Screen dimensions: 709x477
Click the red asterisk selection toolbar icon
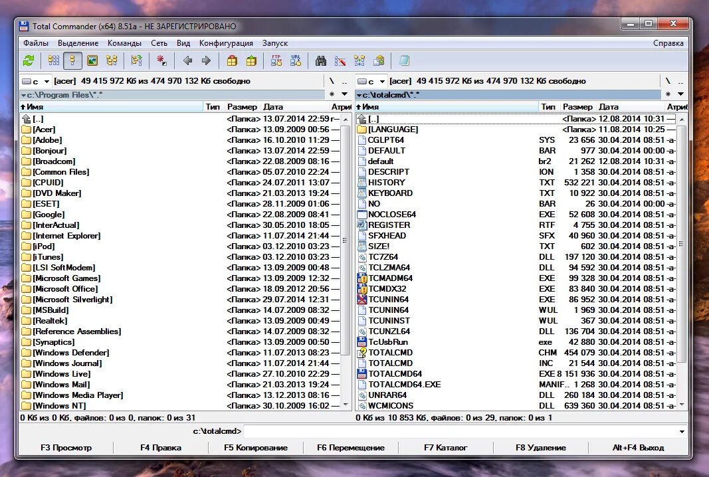(161, 60)
